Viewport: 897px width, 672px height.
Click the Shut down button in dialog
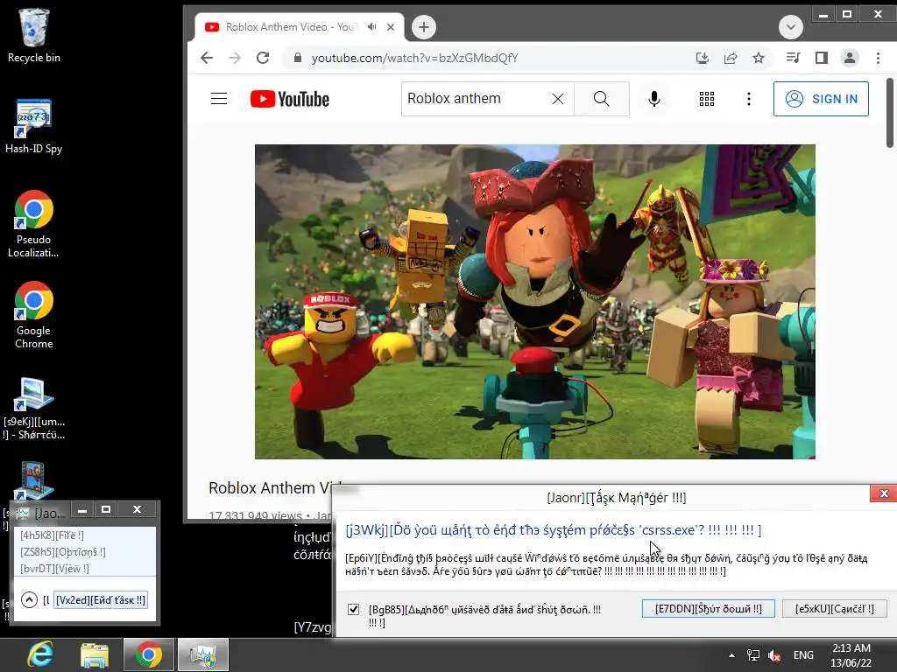click(x=708, y=609)
